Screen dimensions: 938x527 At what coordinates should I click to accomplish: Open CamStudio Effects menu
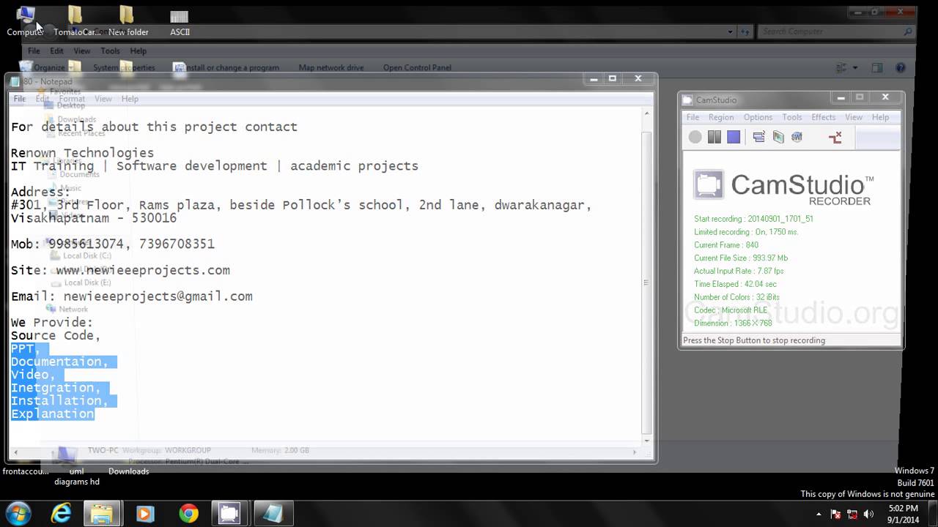(823, 117)
